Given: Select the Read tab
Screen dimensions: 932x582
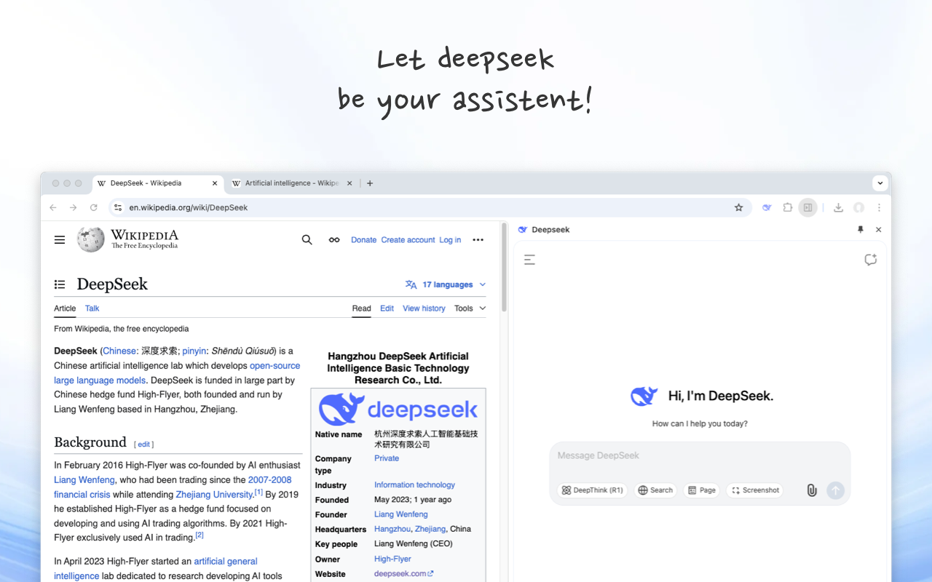Looking at the screenshot, I should pos(361,308).
